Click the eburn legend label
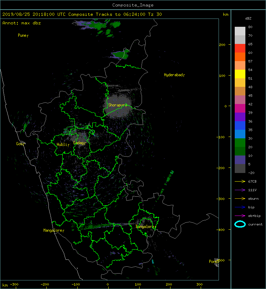This screenshot has width=266, height=289. pyautogui.click(x=253, y=199)
